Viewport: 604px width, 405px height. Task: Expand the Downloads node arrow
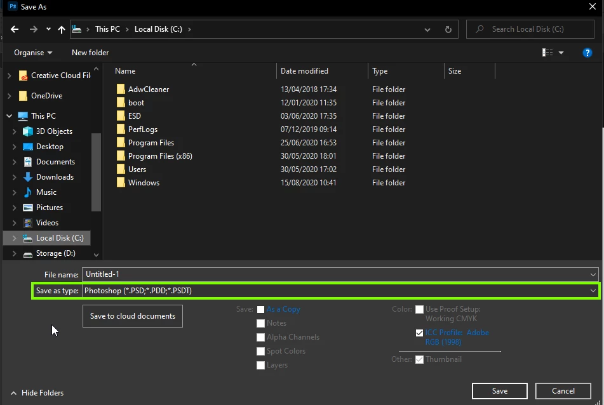[x=14, y=177]
